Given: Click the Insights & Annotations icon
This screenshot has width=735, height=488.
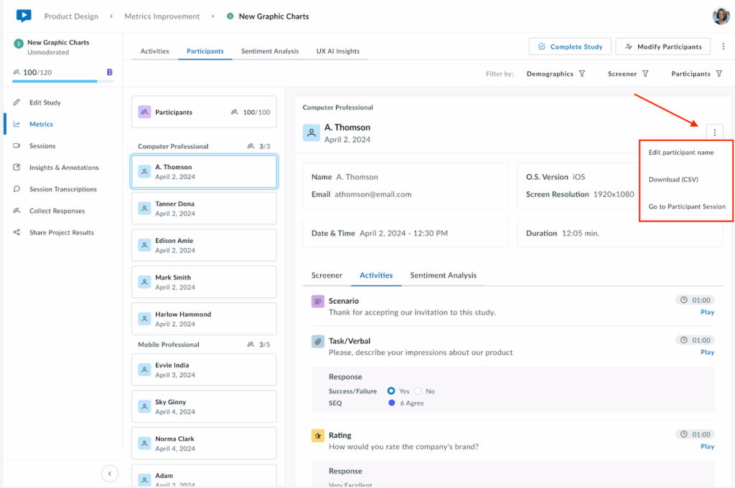Looking at the screenshot, I should point(17,168).
